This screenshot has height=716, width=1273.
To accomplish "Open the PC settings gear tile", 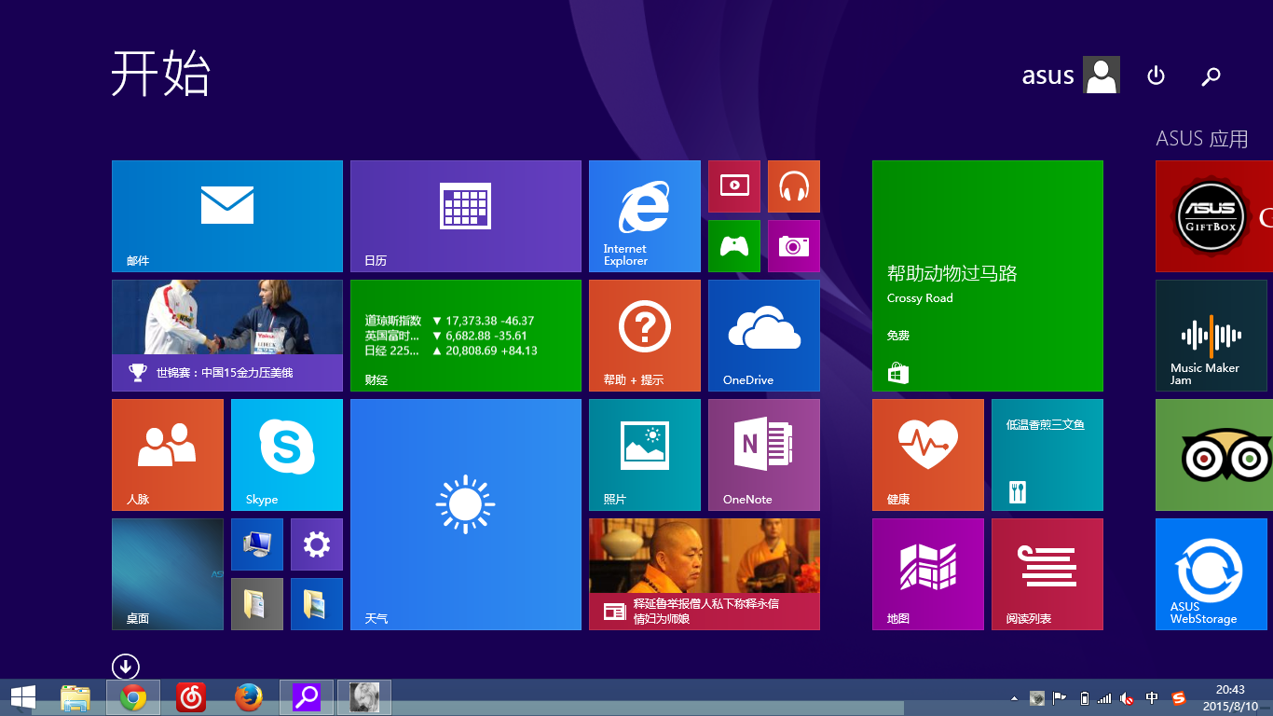I will [317, 544].
